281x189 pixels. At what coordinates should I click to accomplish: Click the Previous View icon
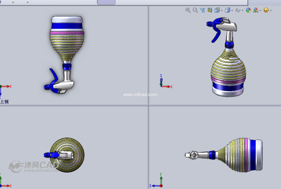pos(203,10)
